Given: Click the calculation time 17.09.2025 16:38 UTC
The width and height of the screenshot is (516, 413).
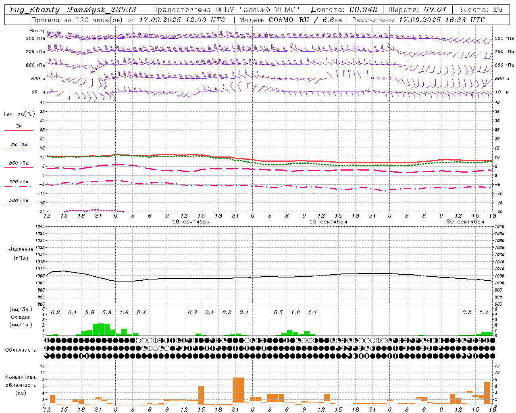Looking at the screenshot, I should [442, 20].
